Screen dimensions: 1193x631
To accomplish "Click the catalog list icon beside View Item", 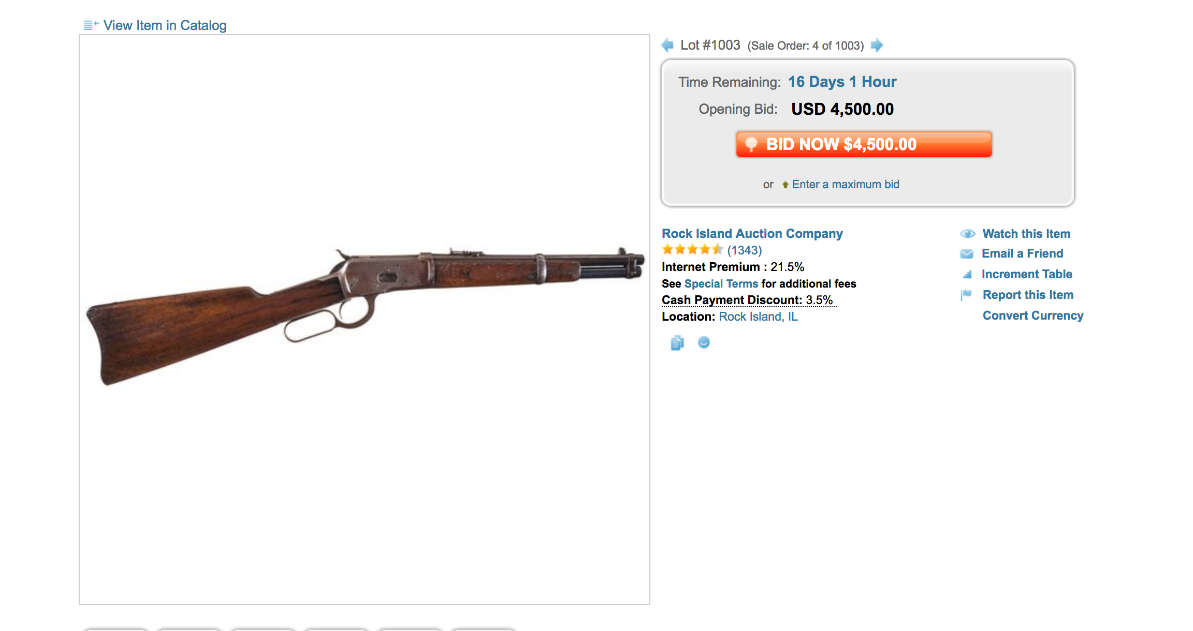I will [x=91, y=25].
